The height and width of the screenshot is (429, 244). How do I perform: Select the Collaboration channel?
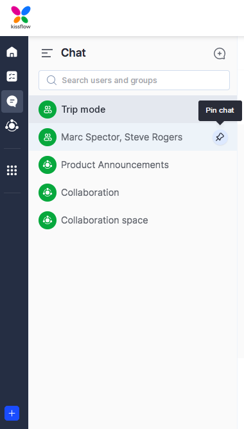coord(133,193)
